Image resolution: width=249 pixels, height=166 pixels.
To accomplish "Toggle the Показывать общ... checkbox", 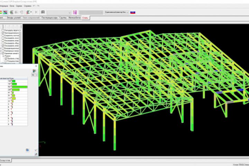I will click(3, 43).
